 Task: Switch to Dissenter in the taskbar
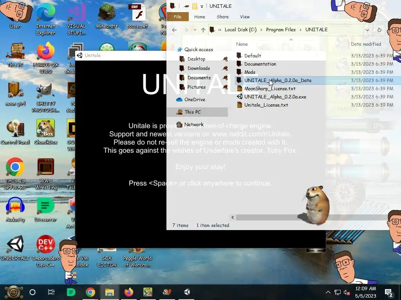pyautogui.click(x=71, y=292)
